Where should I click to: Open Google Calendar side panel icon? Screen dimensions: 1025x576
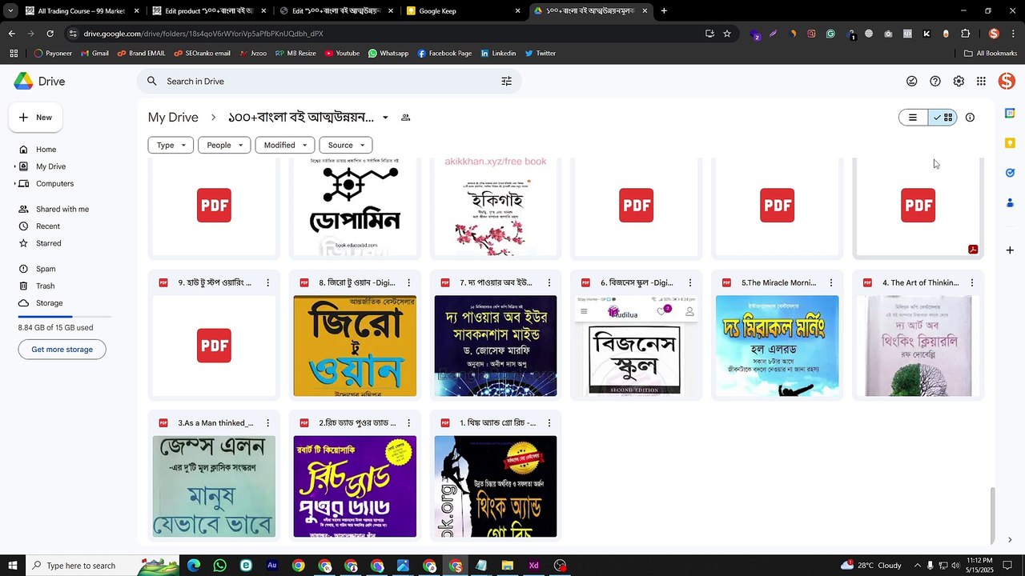point(1010,114)
